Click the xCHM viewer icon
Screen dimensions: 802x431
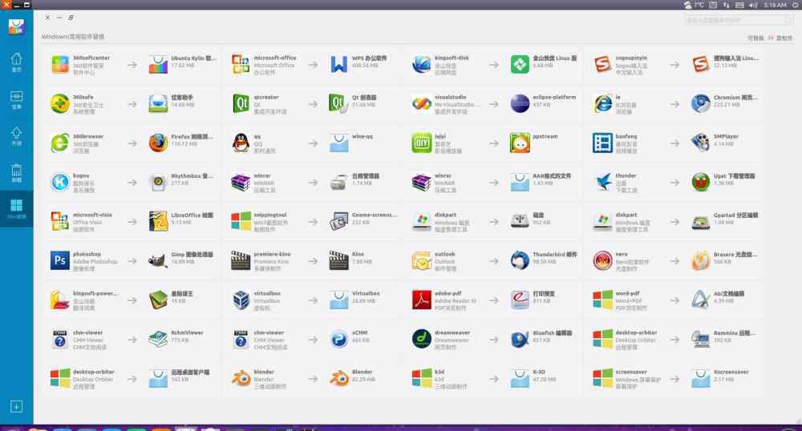[338, 340]
